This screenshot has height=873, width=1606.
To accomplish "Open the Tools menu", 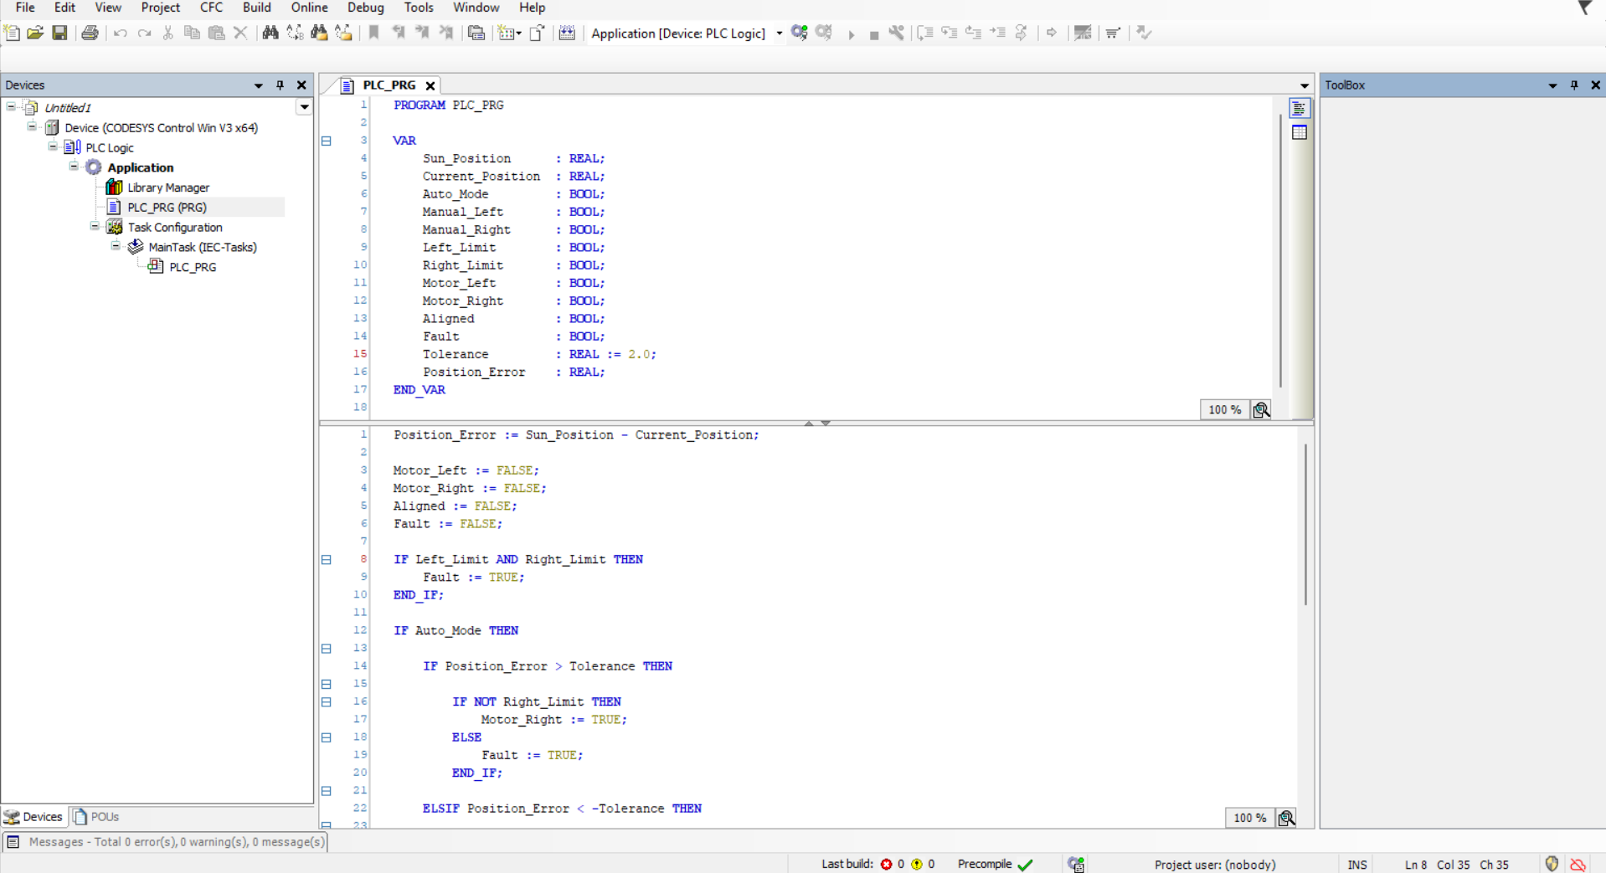I will pos(419,8).
